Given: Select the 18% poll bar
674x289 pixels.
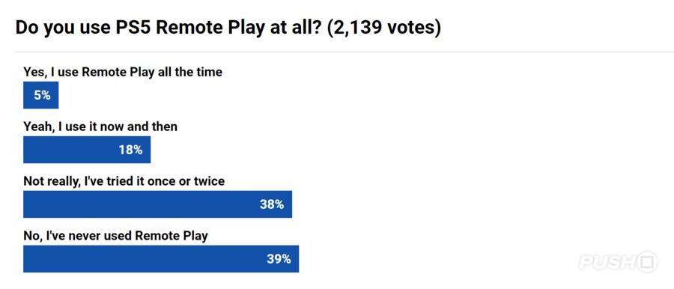Looking at the screenshot, I should (x=87, y=150).
